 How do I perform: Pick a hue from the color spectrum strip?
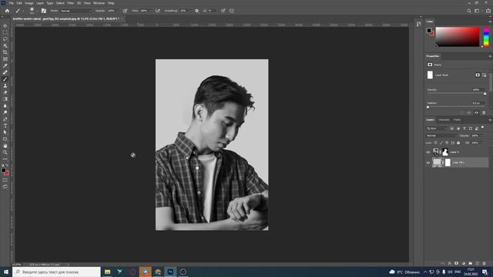[486, 37]
